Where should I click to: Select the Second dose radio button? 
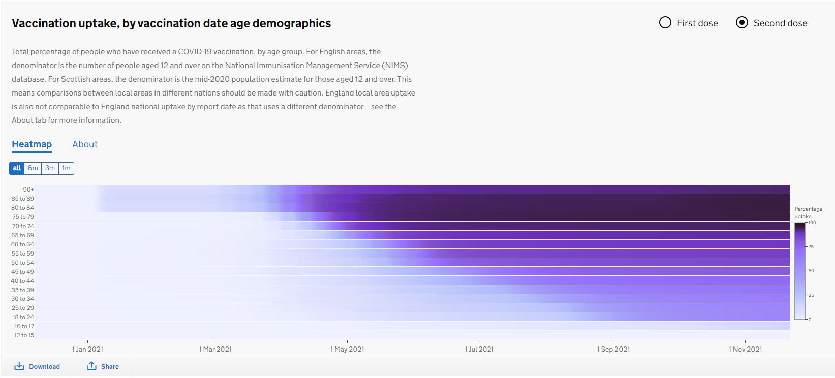coord(742,23)
